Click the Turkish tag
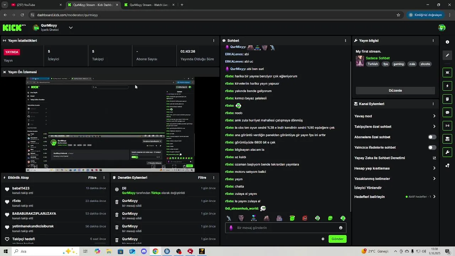Screen dimensions: 455x256 click(x=373, y=64)
